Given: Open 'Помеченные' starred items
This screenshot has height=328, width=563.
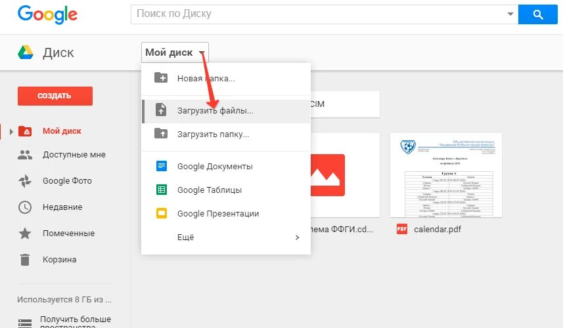Looking at the screenshot, I should click(68, 233).
